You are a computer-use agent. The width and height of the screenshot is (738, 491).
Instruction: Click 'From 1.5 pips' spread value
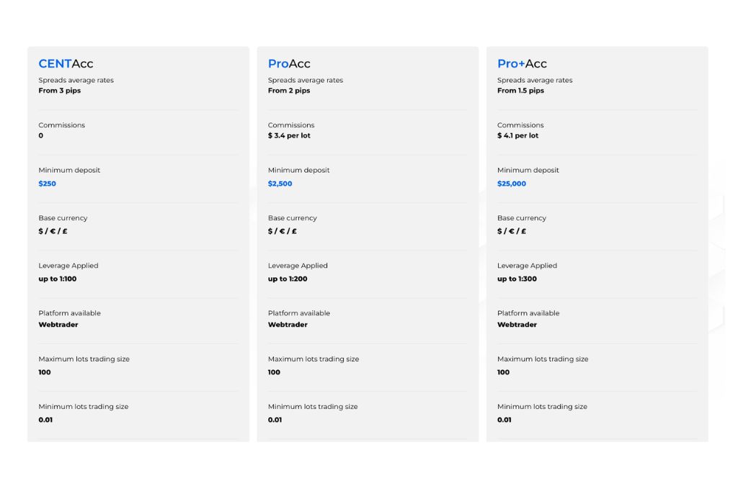tap(520, 91)
